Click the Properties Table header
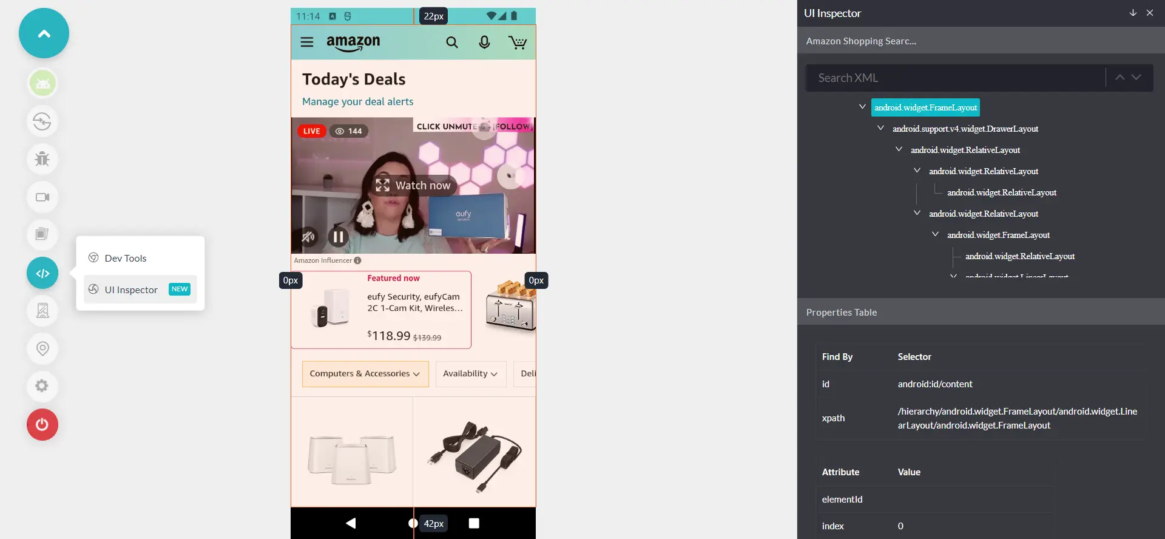The height and width of the screenshot is (539, 1165). point(981,312)
